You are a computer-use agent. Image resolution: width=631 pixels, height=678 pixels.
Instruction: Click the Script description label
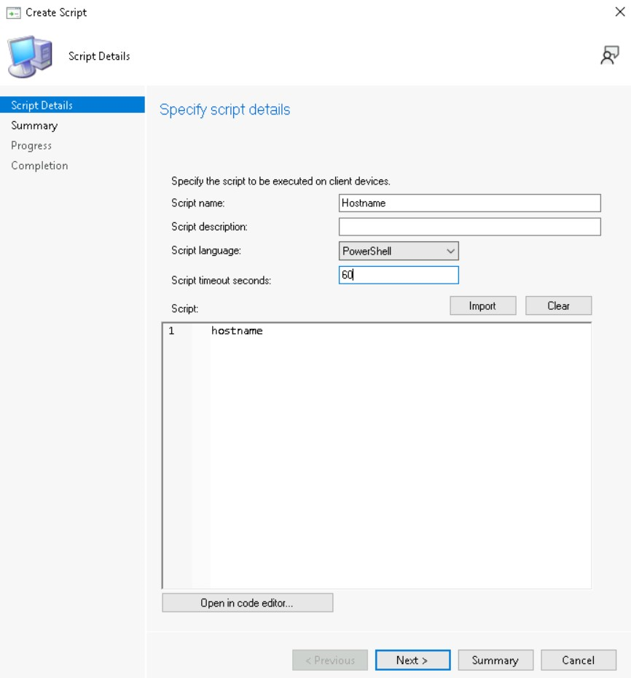209,227
